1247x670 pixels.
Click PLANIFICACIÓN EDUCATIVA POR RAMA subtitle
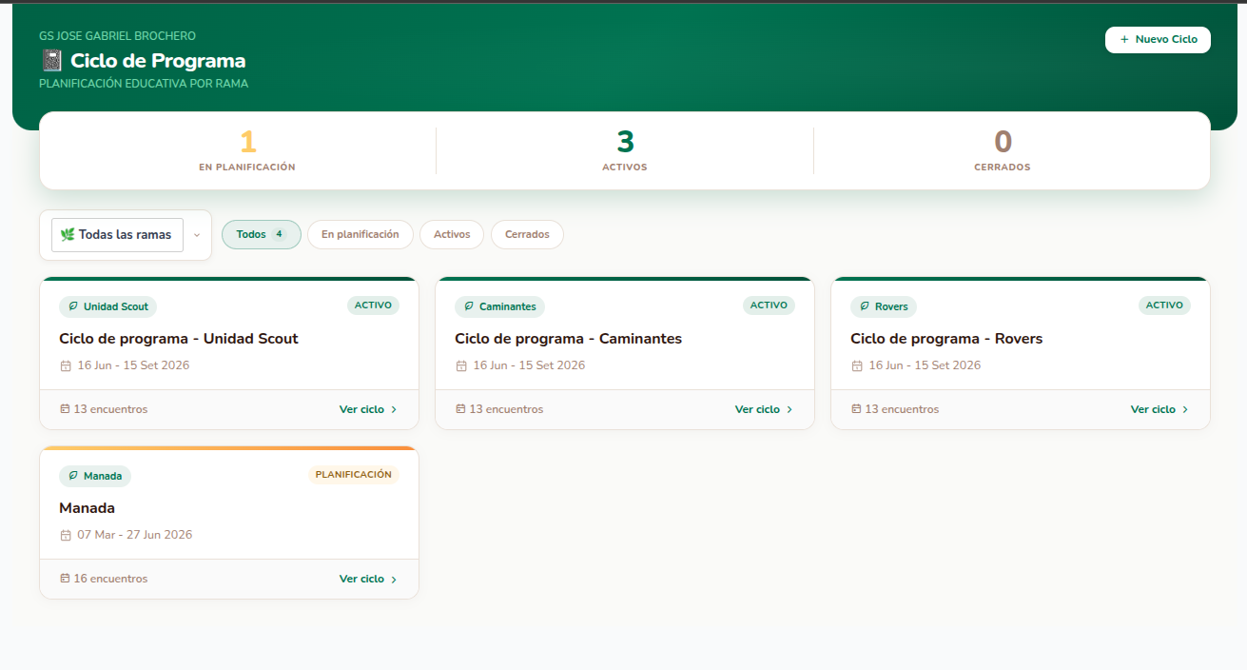(x=144, y=84)
